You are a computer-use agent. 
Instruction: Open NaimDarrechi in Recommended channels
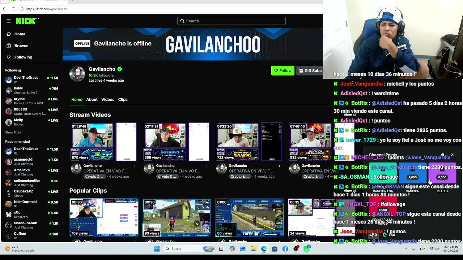click(x=32, y=204)
